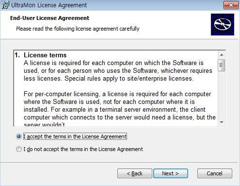
Task: Click empty scrollbar track below the thumb
Action: point(222,95)
